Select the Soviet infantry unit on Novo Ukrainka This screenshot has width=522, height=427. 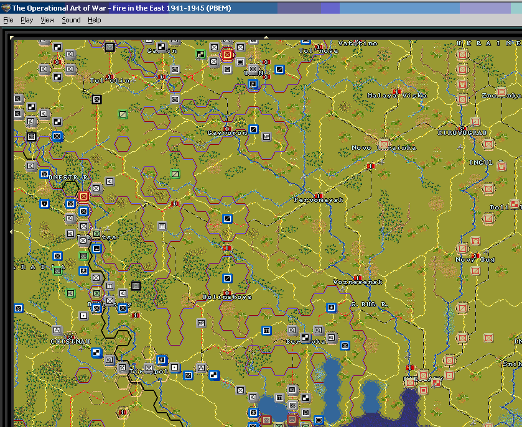(384, 144)
